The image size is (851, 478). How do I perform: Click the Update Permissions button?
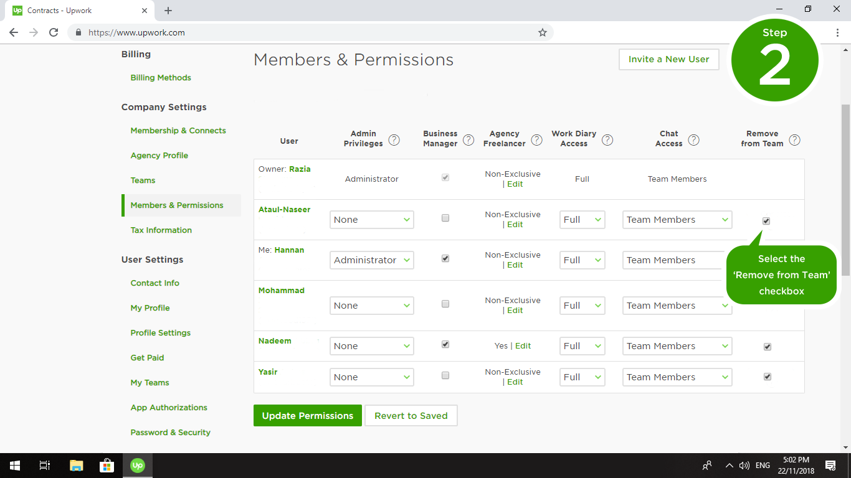[x=307, y=416]
